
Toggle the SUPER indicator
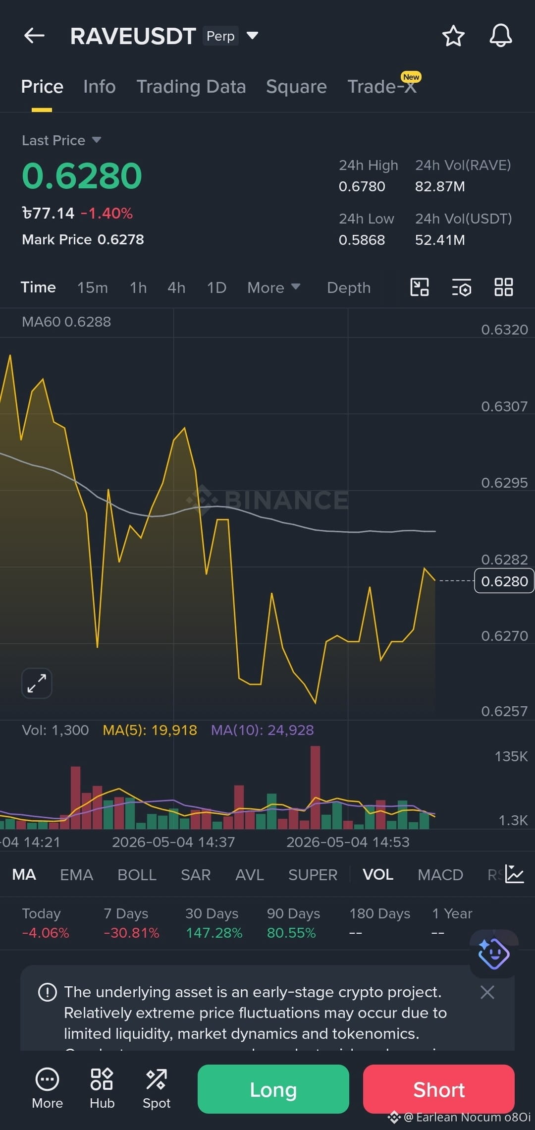(x=313, y=875)
